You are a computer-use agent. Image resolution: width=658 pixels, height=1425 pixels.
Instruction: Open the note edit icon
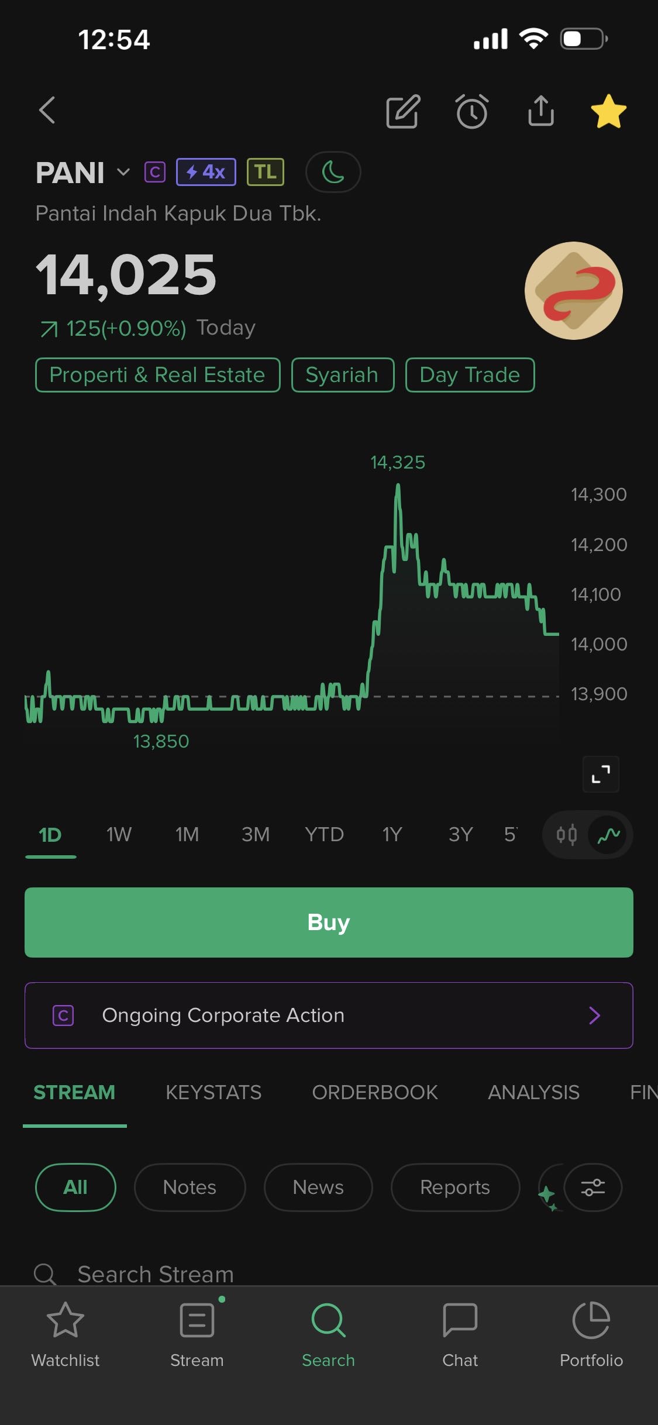403,111
